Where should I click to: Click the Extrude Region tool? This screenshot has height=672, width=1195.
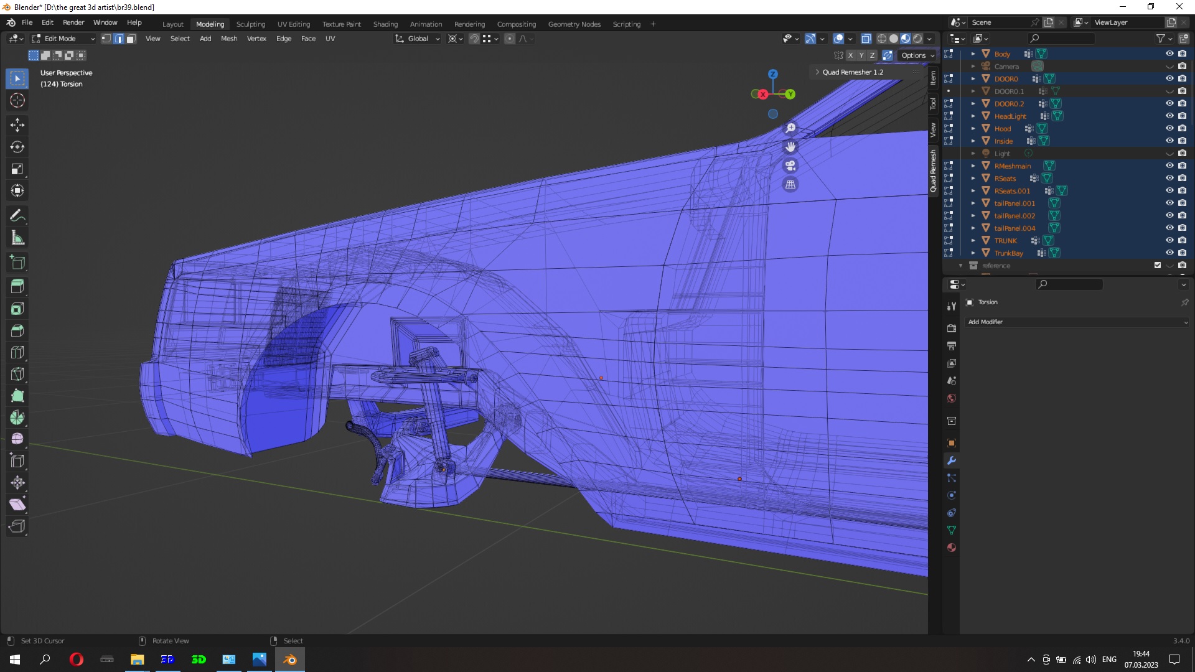[x=17, y=287]
